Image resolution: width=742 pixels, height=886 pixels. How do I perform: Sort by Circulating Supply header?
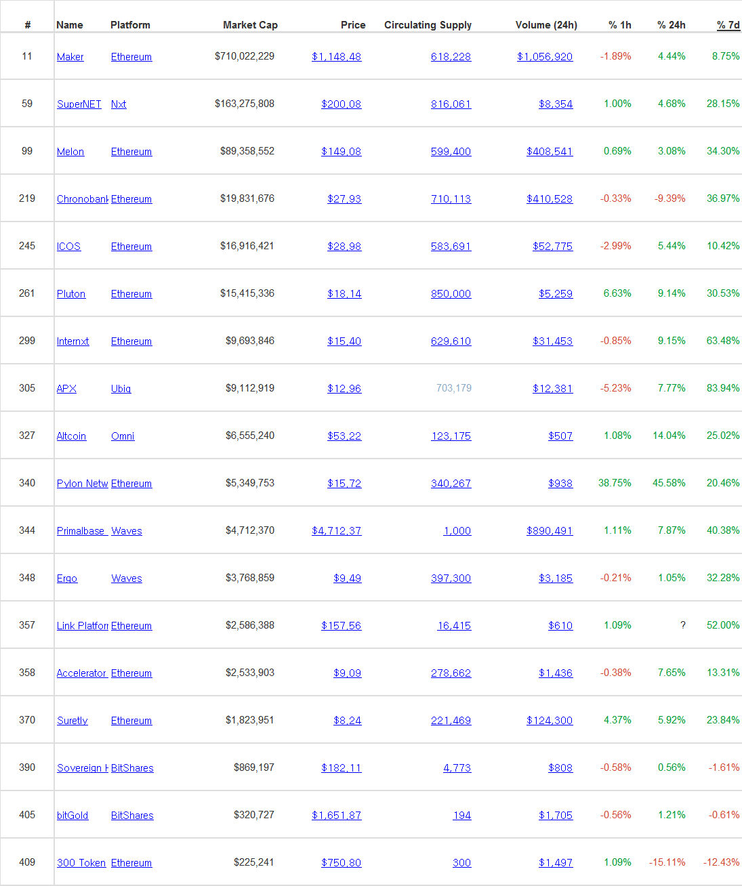click(428, 25)
